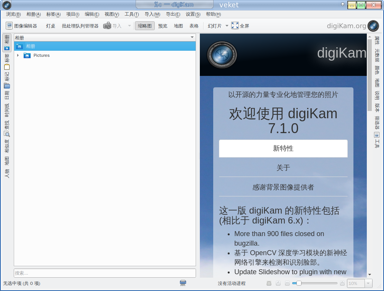Click the window menu icon in title bar
Image resolution: width=384 pixels, height=291 pixels.
(6, 5)
